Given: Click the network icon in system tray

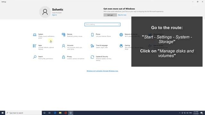Looking at the screenshot, I should (x=185, y=113).
